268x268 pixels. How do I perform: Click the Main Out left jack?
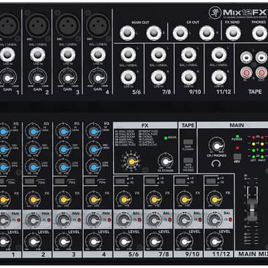click(127, 33)
